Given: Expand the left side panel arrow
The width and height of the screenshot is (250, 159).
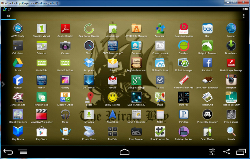Looking at the screenshot, I should pos(3,84).
